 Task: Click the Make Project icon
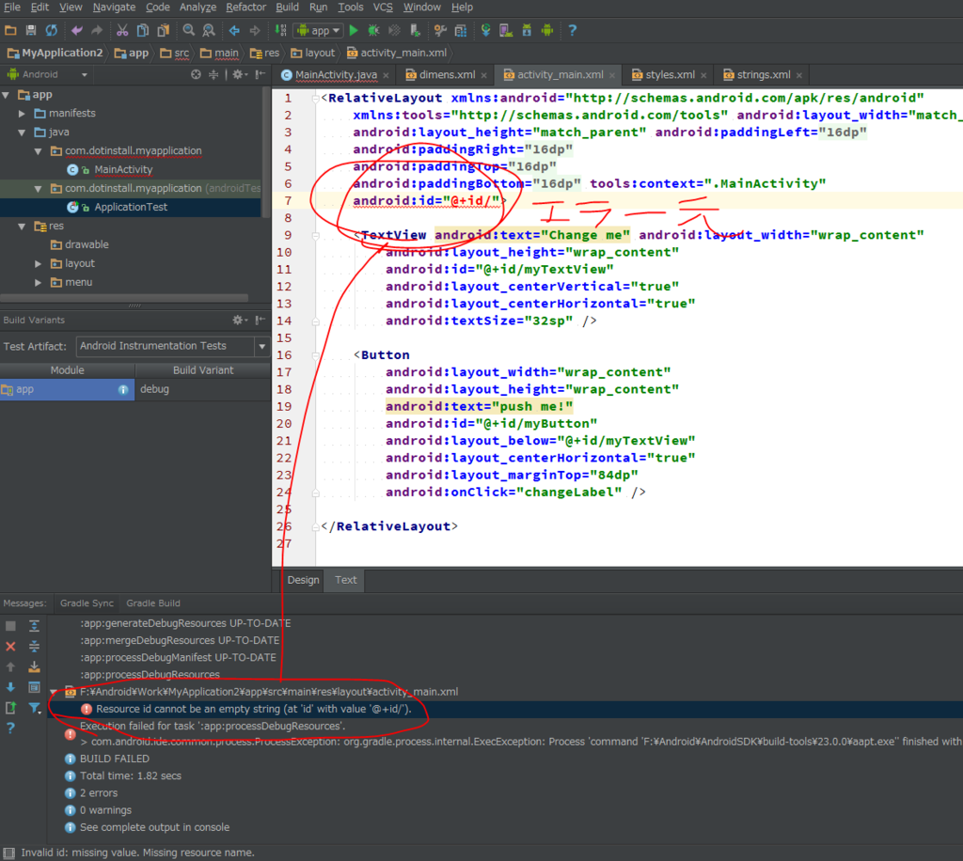click(x=280, y=30)
